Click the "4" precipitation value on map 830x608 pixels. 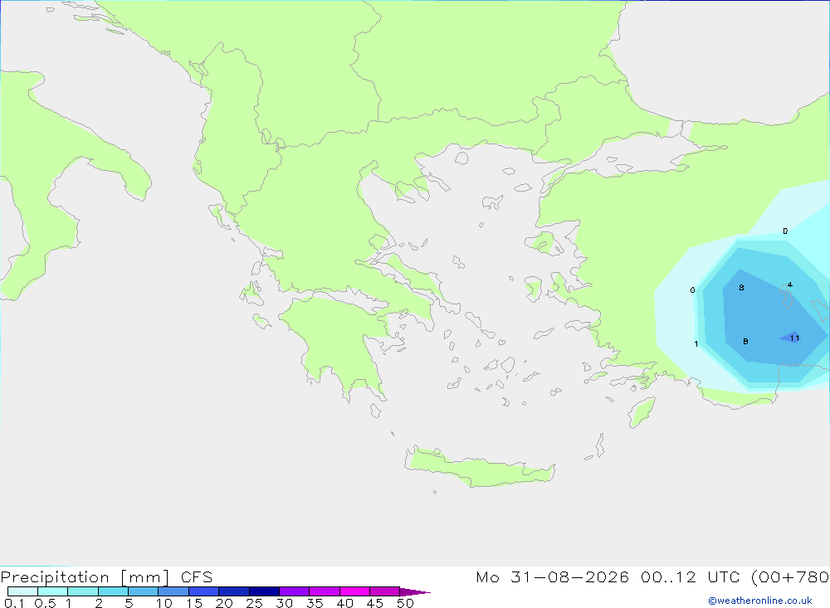tap(790, 285)
